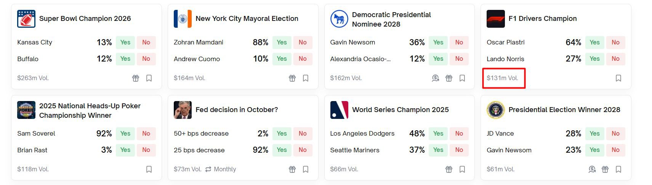Buy Yes for Kansas City

click(x=125, y=43)
